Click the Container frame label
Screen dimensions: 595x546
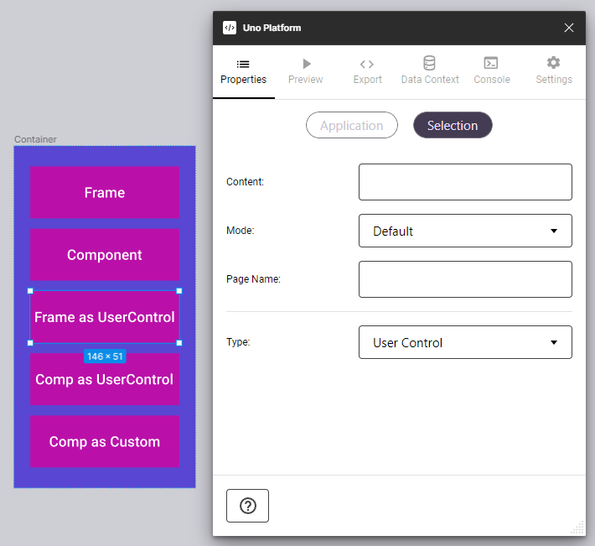coord(35,139)
